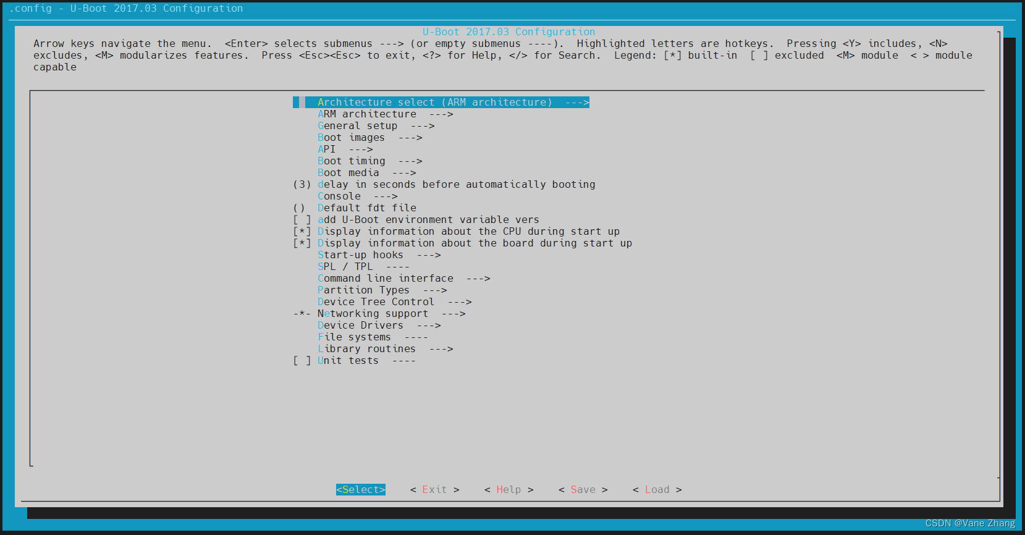Select the Default fdt file entry
1025x535 pixels.
355,208
